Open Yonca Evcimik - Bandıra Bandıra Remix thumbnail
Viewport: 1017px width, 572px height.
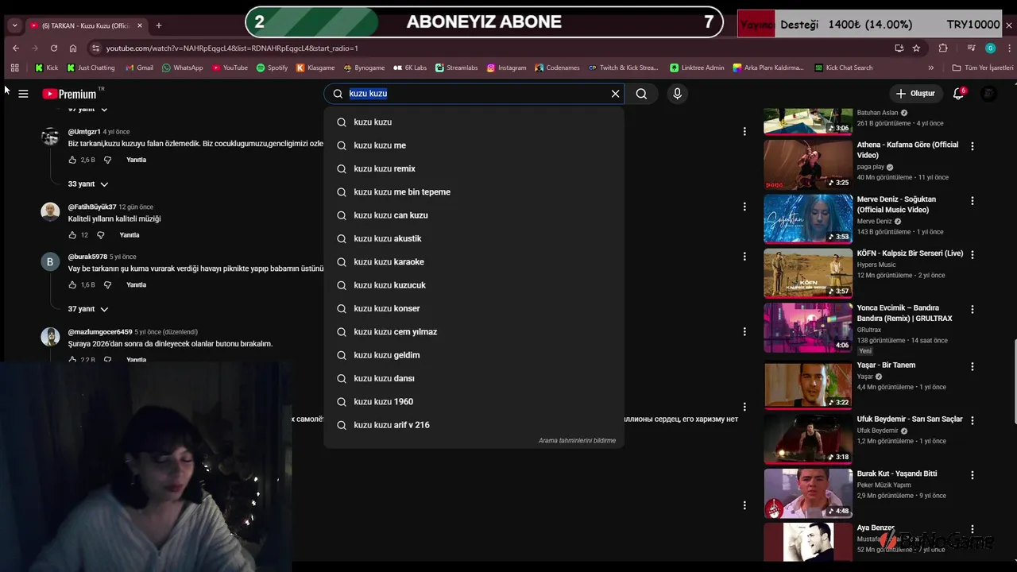[x=808, y=327]
